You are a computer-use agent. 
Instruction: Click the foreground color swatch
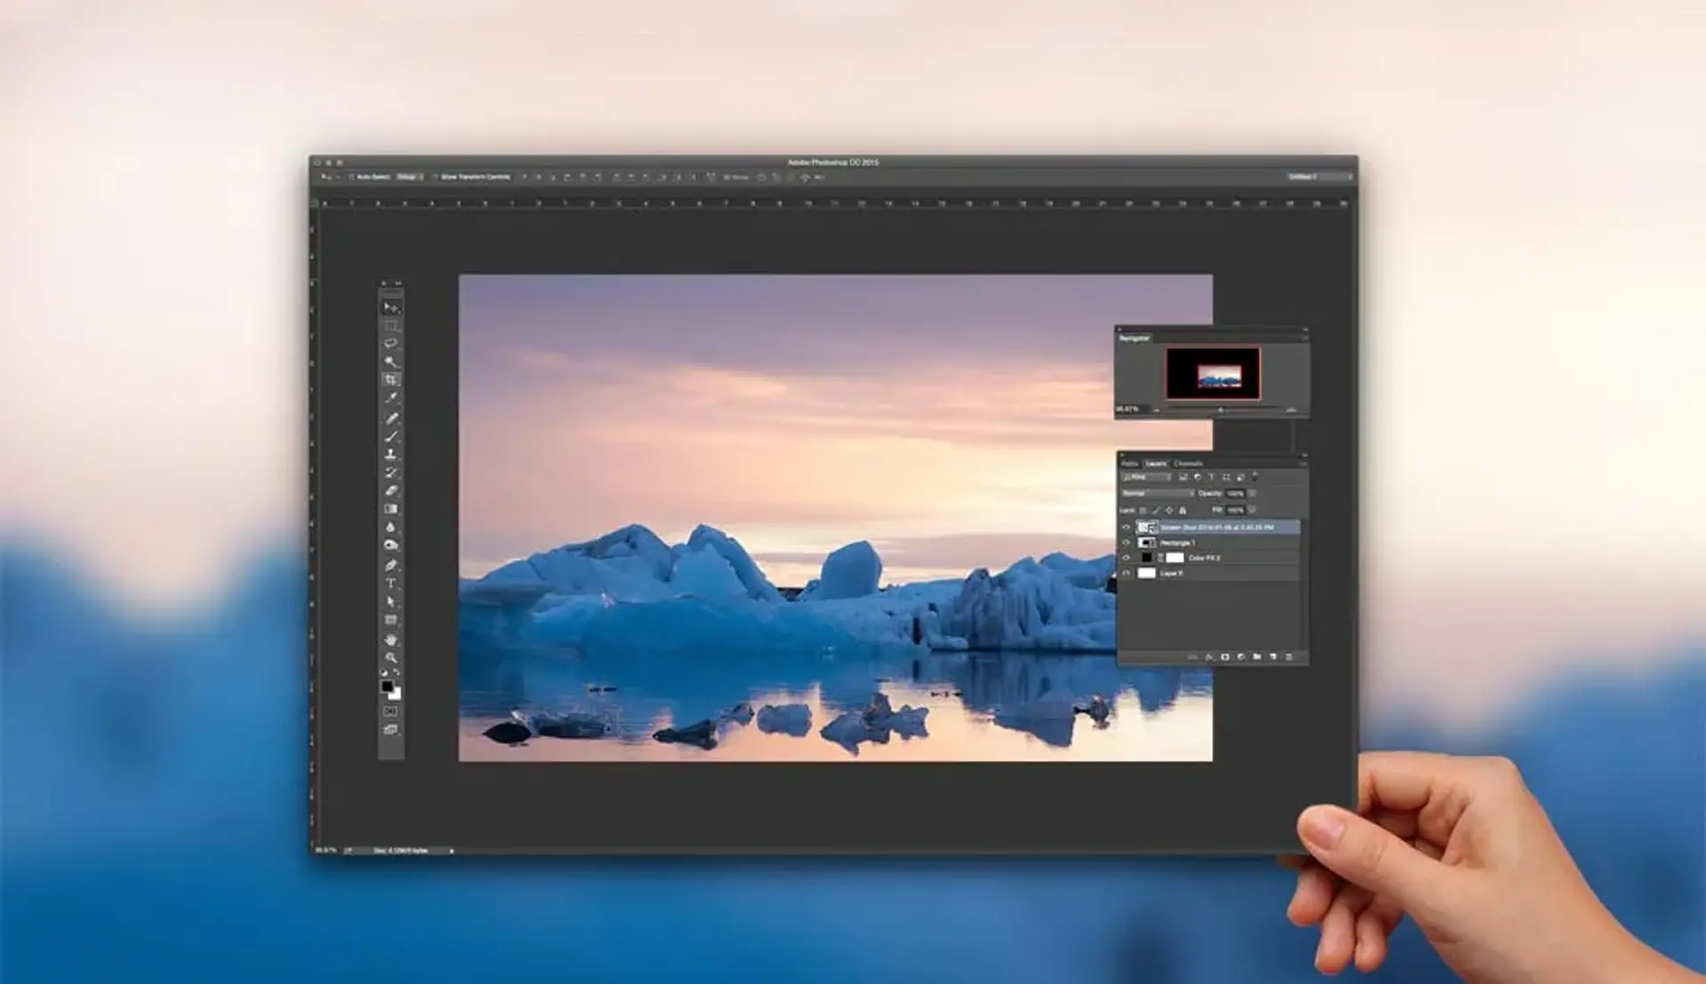click(387, 686)
